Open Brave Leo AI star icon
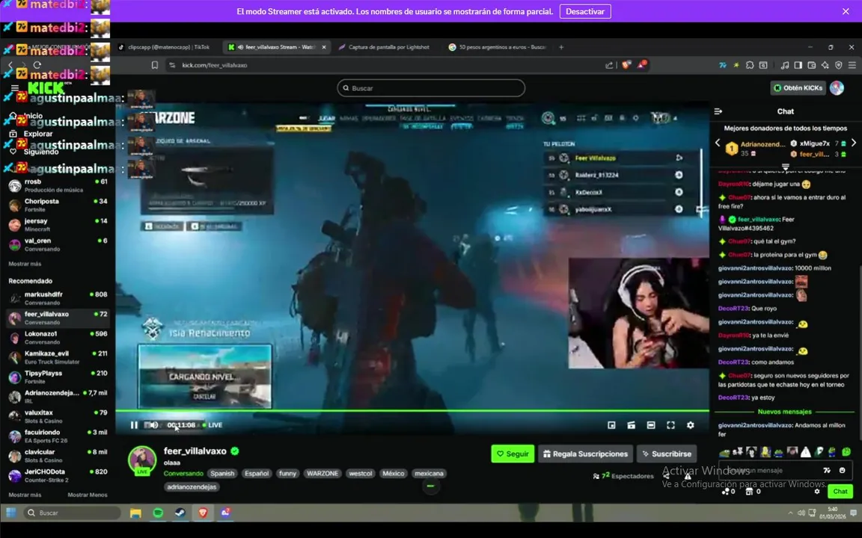This screenshot has height=538, width=862. pyautogui.click(x=825, y=65)
